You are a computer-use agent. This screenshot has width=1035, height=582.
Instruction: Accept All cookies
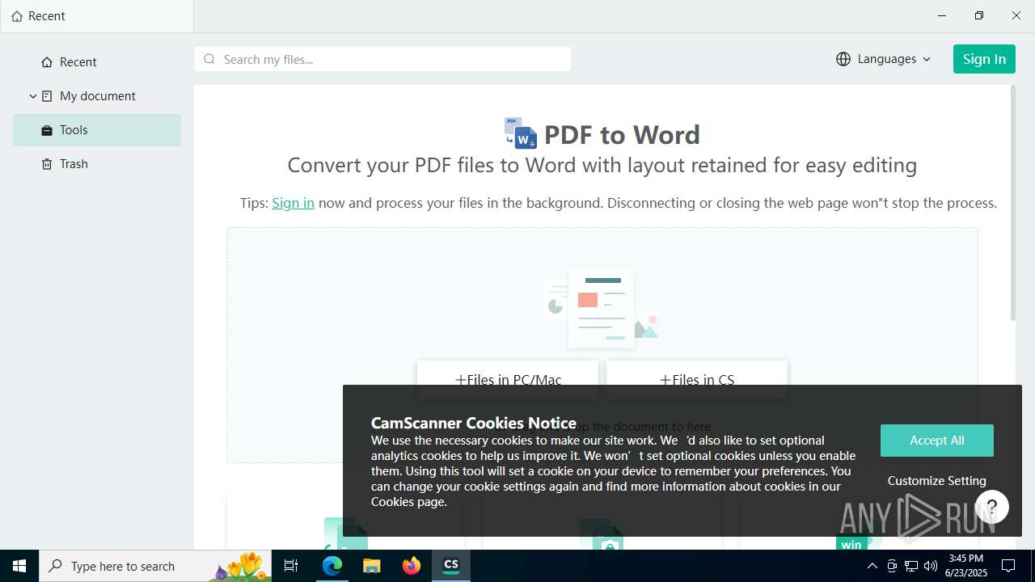coord(936,441)
